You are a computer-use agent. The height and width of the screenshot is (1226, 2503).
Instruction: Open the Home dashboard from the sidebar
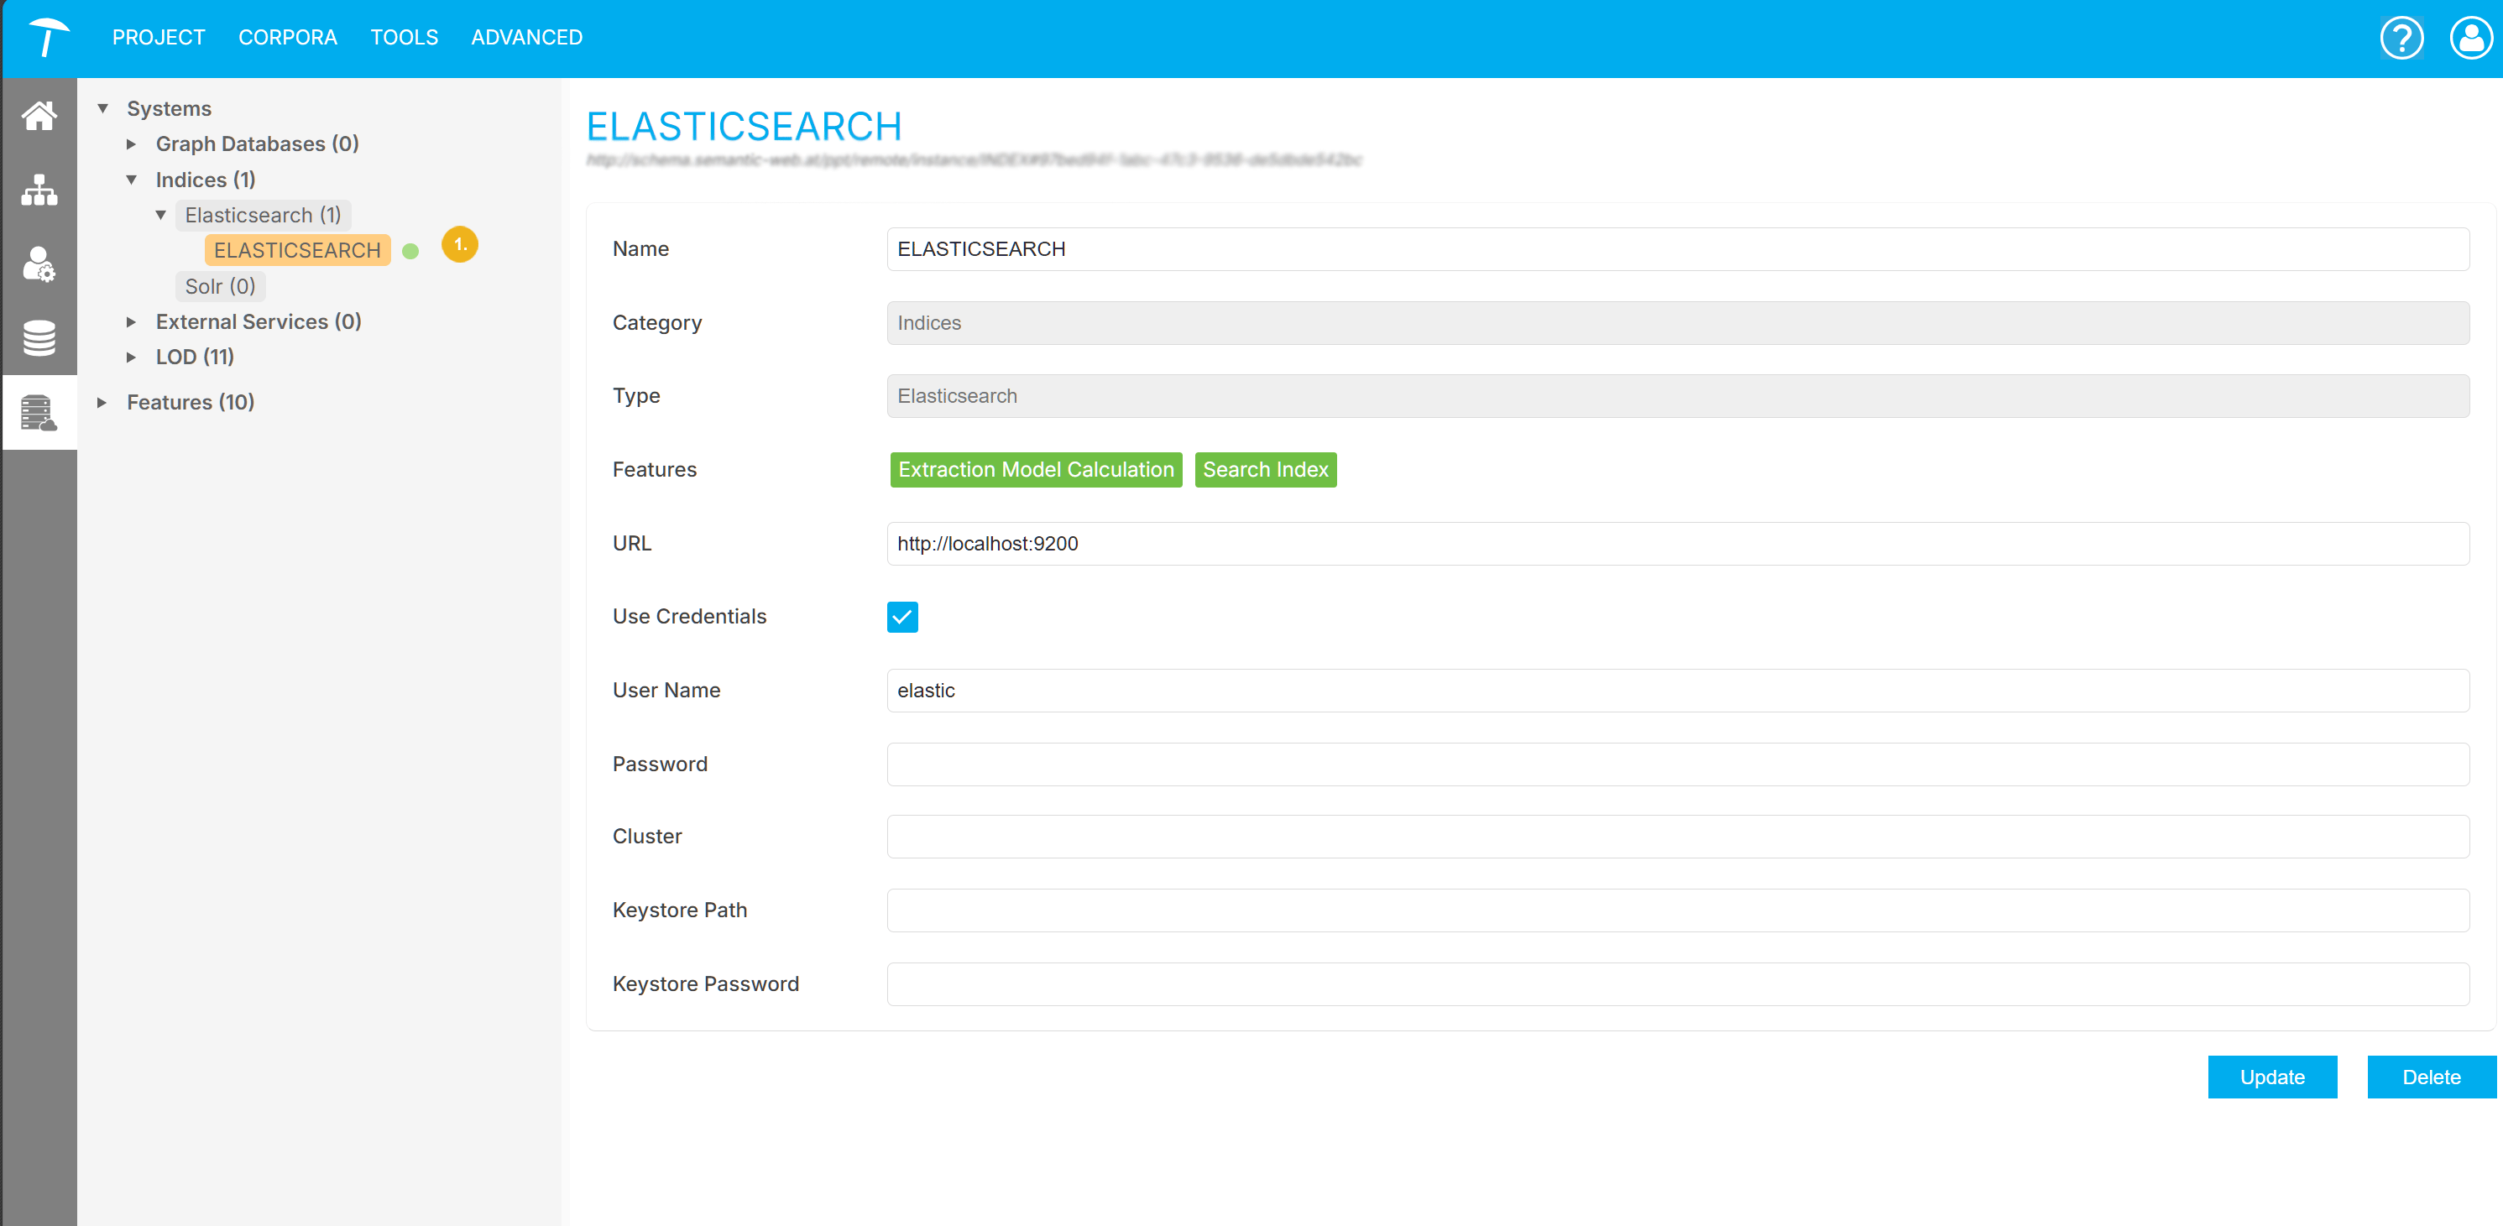39,116
